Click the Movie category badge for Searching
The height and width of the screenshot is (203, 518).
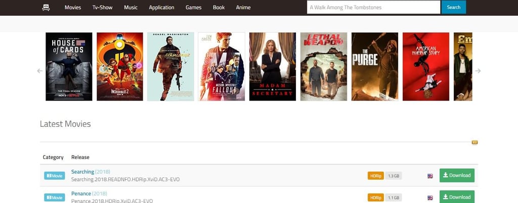(55, 176)
